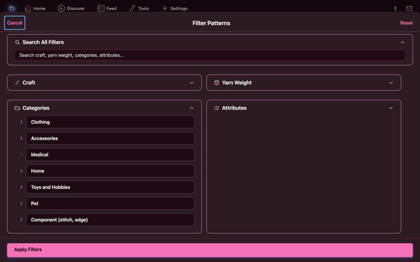Open the Settings navigation item
The image size is (420, 262).
tap(174, 8)
